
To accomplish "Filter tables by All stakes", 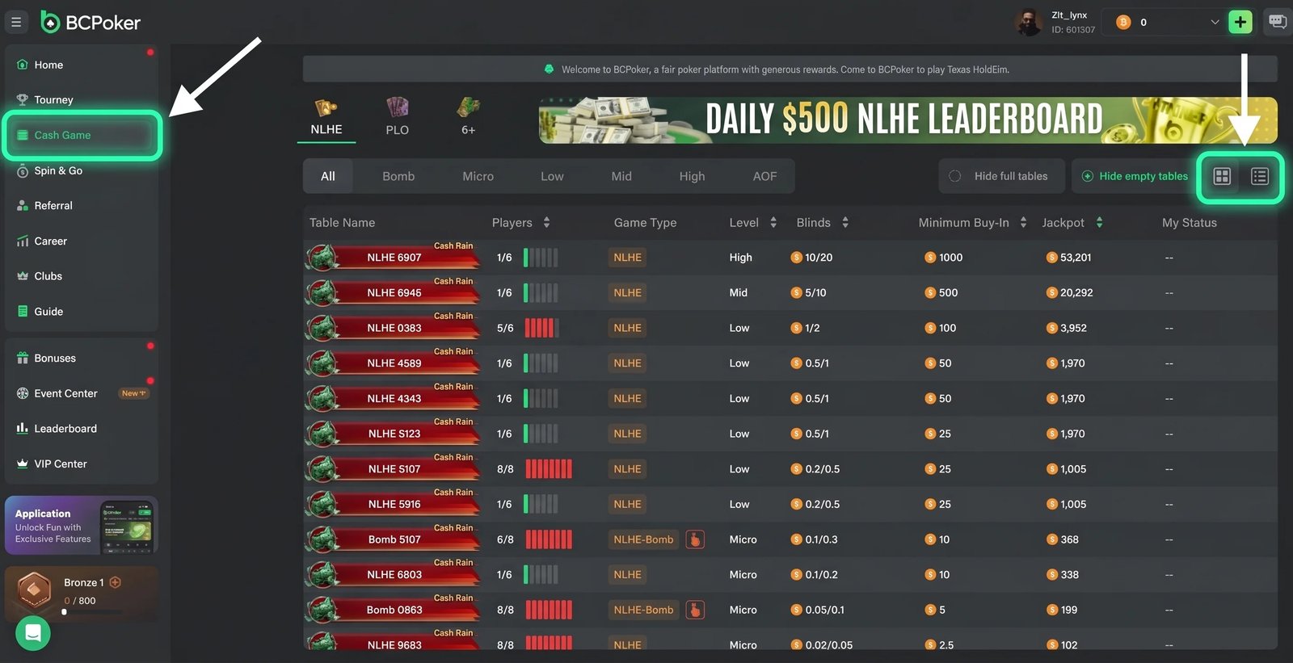I will tap(328, 176).
